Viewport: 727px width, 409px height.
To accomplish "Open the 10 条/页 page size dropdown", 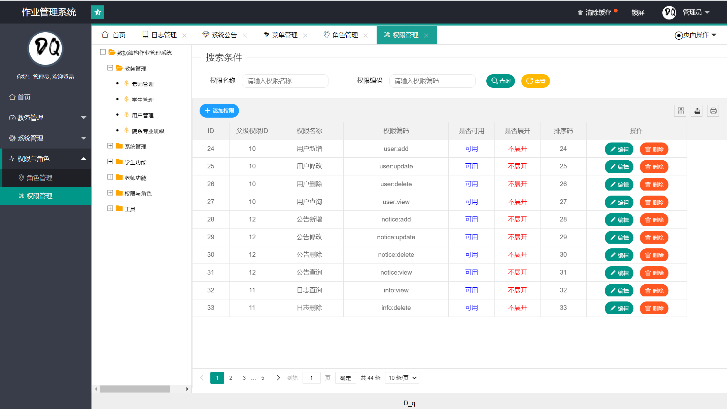I will (402, 378).
